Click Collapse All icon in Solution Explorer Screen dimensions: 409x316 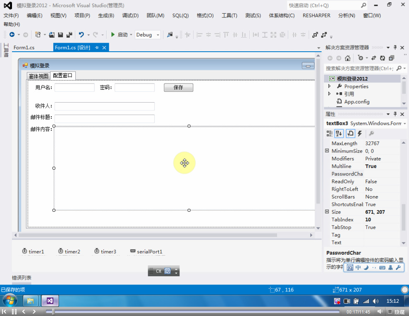click(391, 58)
